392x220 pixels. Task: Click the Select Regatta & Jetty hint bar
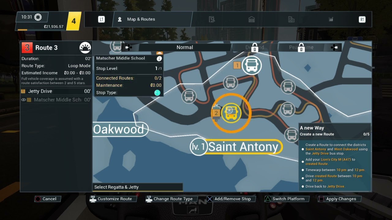[138, 187]
